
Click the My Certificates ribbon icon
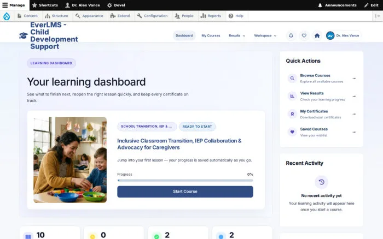tap(292, 114)
